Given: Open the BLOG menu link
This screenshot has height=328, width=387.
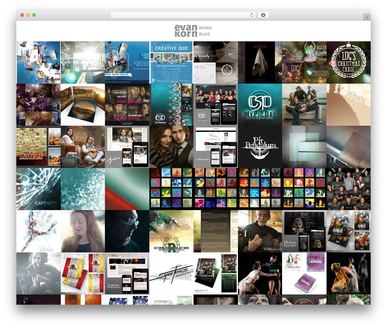Looking at the screenshot, I should tap(204, 34).
